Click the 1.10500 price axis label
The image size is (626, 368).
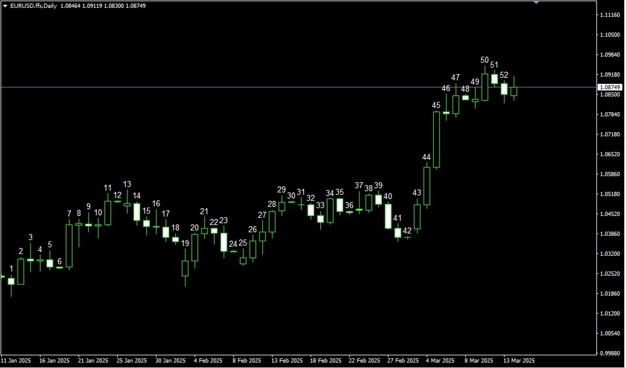pos(610,34)
